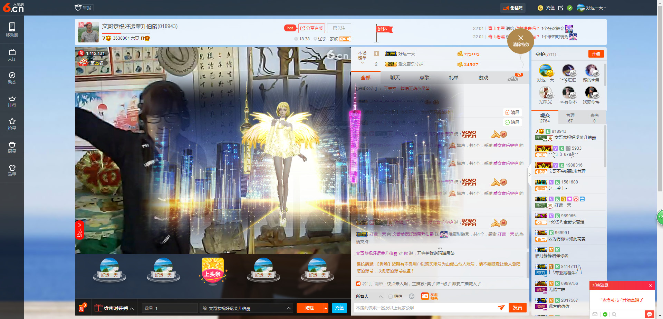
Task: Open the gift recipient dropdown 文哥恭祝好运荣升伯爵
Action: click(246, 308)
